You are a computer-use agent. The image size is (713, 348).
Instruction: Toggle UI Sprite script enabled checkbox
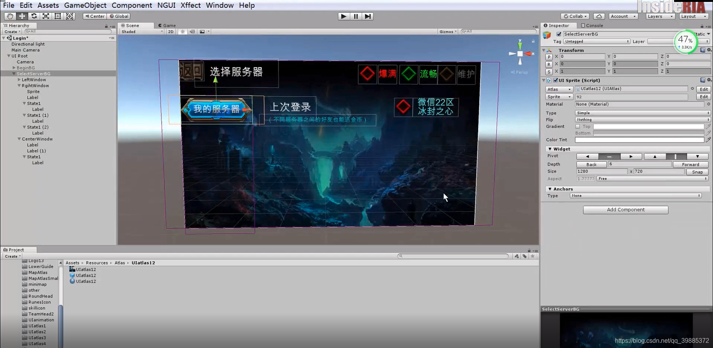556,80
